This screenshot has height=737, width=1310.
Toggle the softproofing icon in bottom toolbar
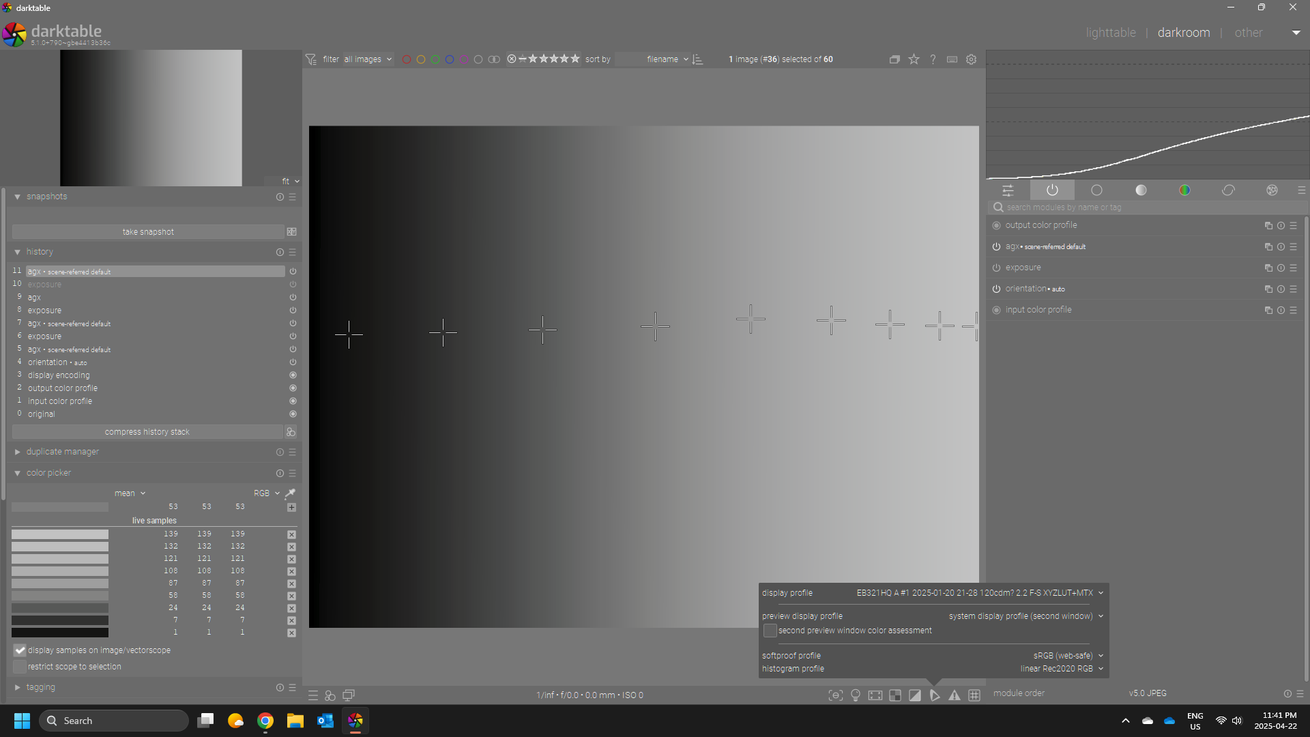[935, 695]
